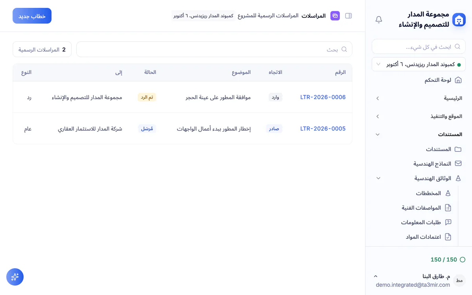Click the email demo.integrated@ta3mir.com

(x=413, y=285)
